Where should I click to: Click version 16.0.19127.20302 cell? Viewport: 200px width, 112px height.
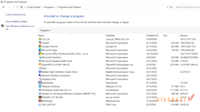(189, 54)
